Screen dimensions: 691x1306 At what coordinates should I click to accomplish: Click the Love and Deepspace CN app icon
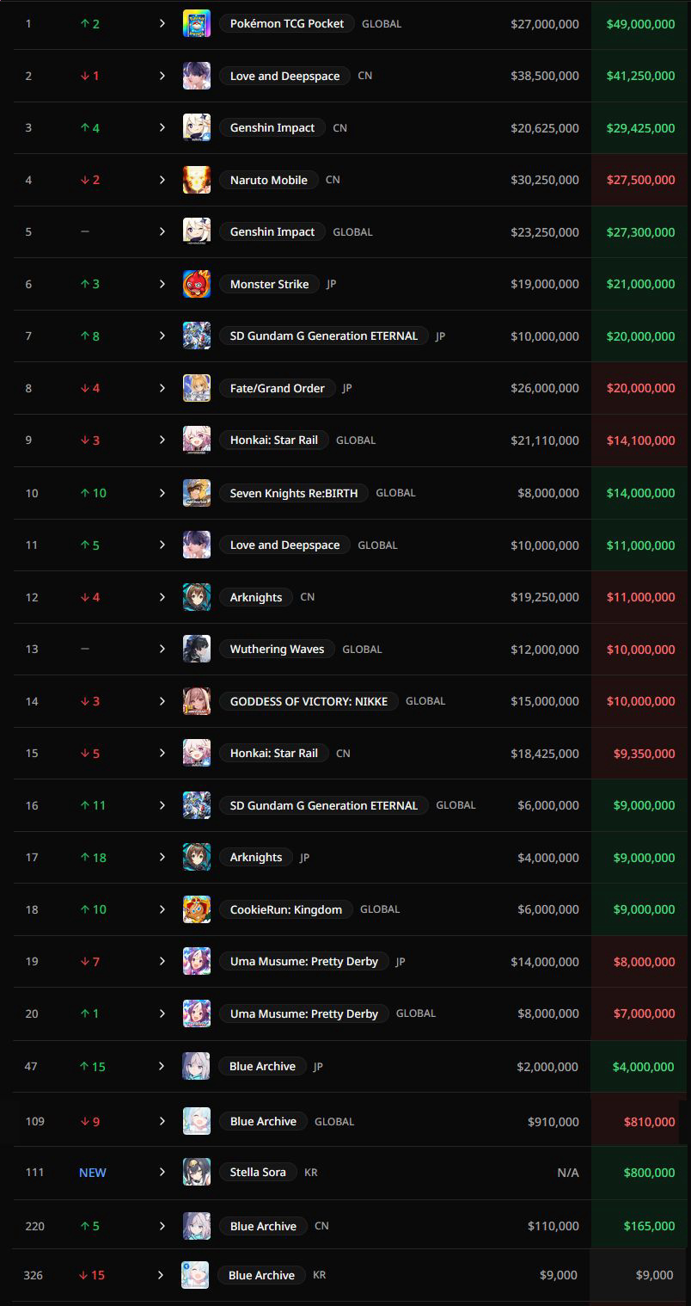(197, 76)
